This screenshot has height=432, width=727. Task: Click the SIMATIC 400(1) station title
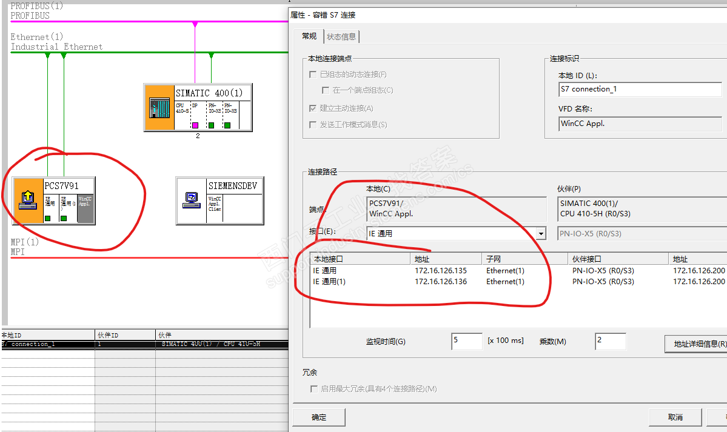coord(209,93)
